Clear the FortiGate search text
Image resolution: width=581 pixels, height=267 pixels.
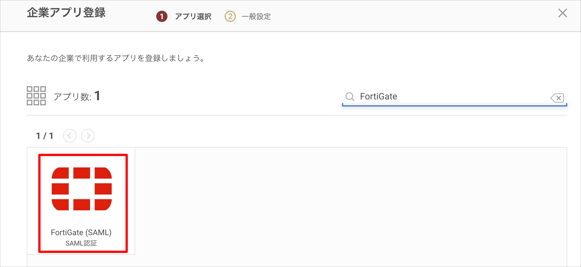[x=557, y=98]
